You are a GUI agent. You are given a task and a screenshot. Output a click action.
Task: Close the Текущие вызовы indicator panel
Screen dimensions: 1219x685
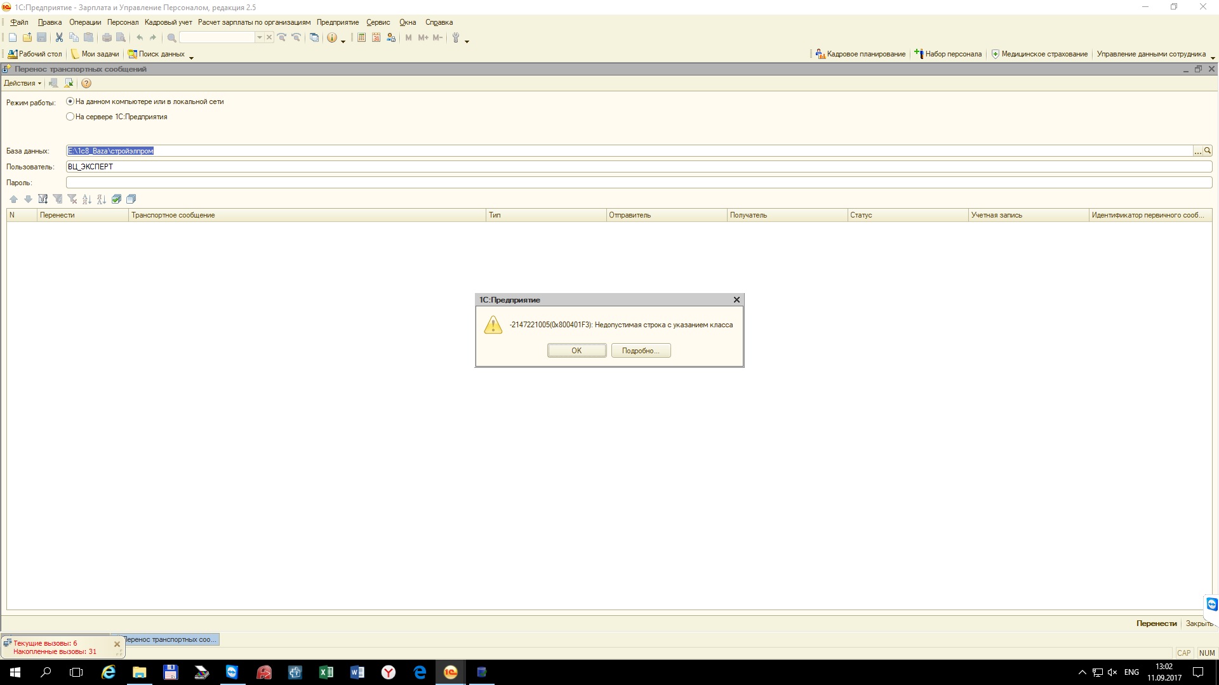117,644
